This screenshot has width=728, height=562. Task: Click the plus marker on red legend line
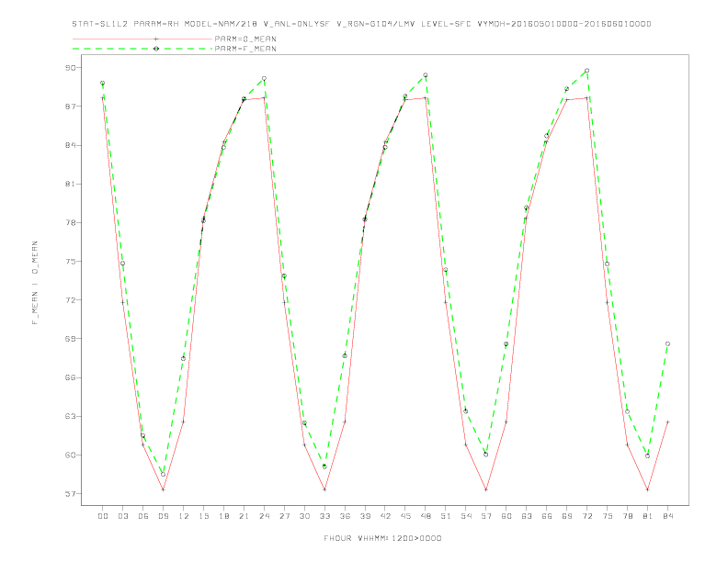pos(156,39)
